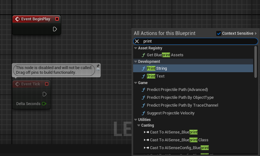260x156 pixels.
Task: Collapse the Game category
Action: pos(136,83)
